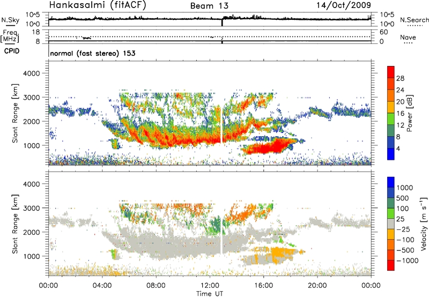The width and height of the screenshot is (429, 297).
Task: Click the '1000' range tick on power panel
Action: click(31, 145)
